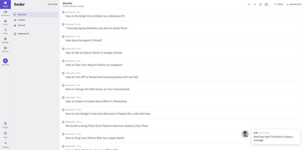Click feed icon beside Google Scholar post
The height and width of the screenshot is (150, 302).
63,49
